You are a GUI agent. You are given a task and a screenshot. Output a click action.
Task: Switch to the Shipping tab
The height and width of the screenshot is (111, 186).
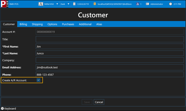37,24
